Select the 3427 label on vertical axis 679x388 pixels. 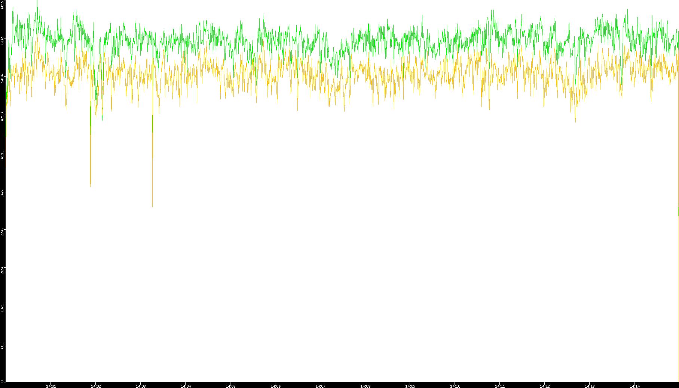click(2, 193)
